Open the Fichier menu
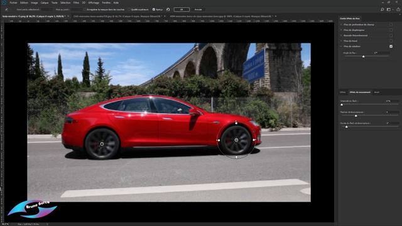 (x=13, y=3)
